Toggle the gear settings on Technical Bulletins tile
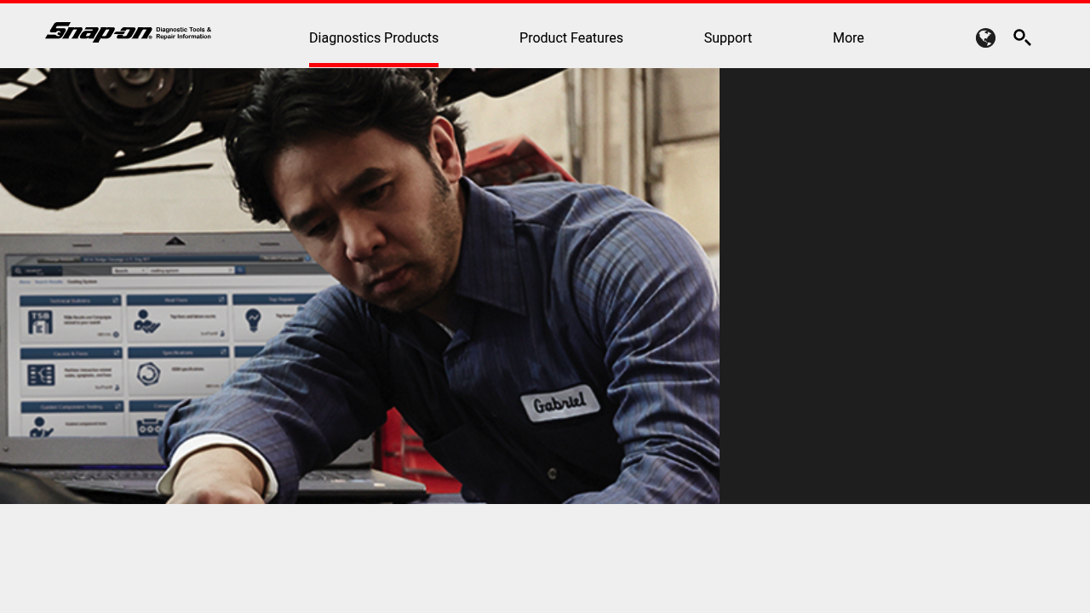Image resolution: width=1090 pixels, height=613 pixels. click(x=115, y=335)
